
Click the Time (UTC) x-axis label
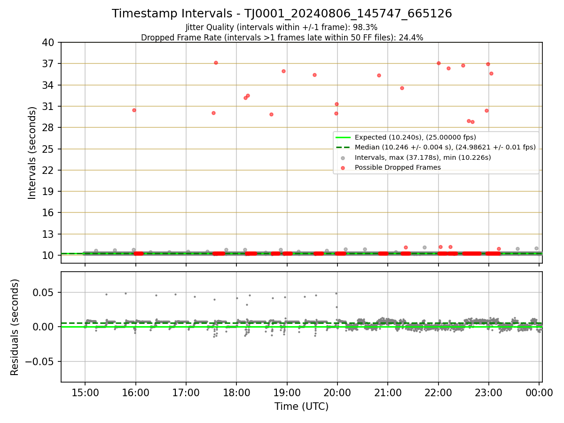[302, 407]
